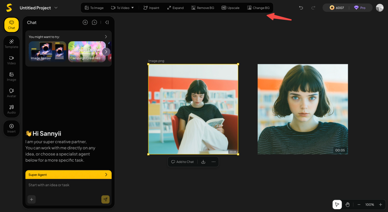Activate the pointer select tool
388x212 pixels.
click(337, 204)
